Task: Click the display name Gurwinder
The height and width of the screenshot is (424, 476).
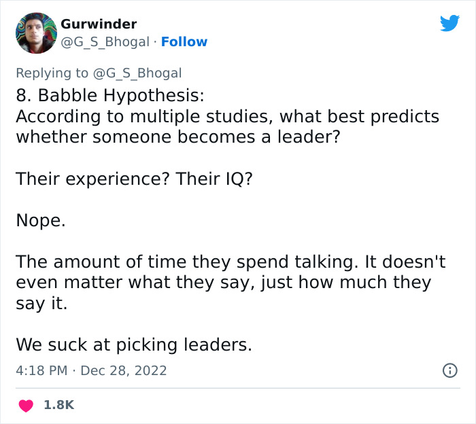Action: (x=99, y=24)
